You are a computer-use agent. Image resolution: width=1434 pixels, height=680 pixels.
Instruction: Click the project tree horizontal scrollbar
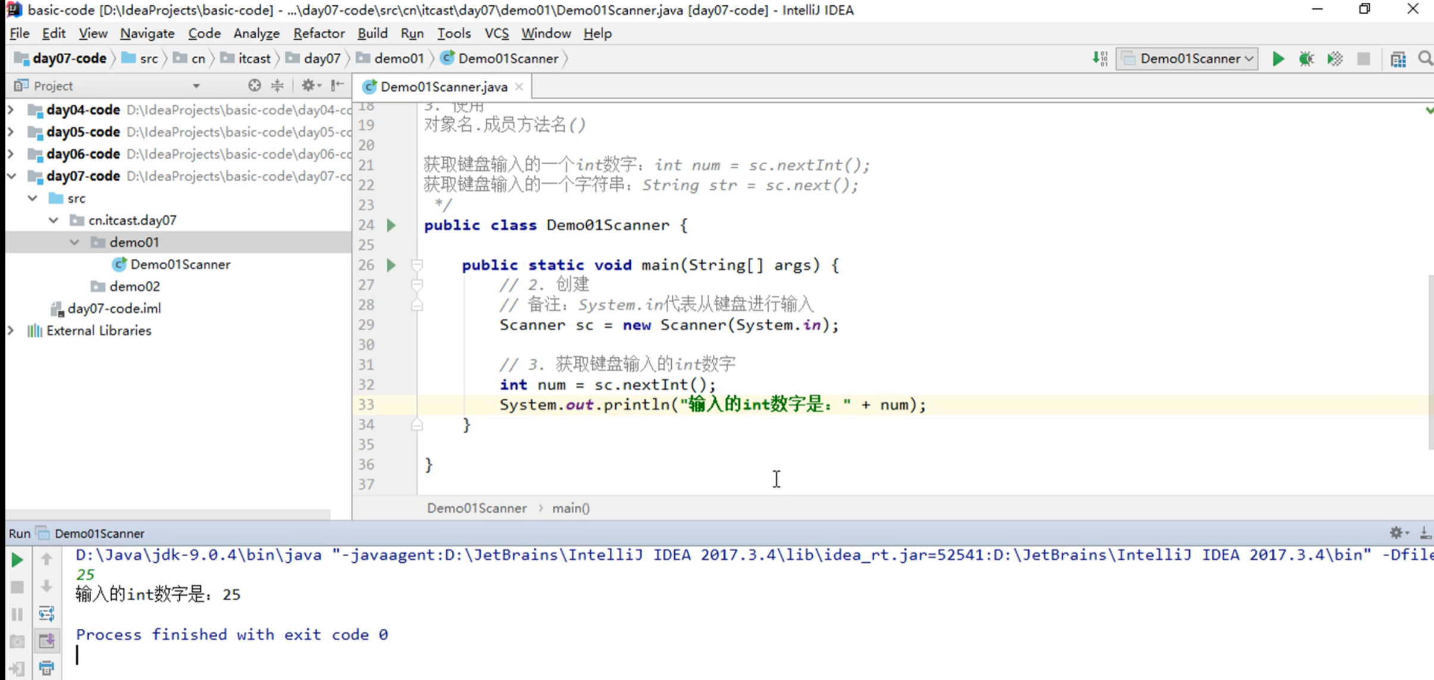coord(168,513)
